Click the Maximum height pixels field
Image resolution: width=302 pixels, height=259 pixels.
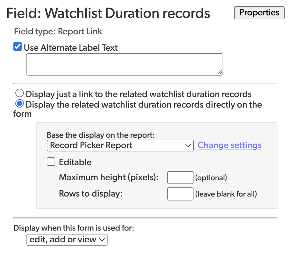[180, 178]
